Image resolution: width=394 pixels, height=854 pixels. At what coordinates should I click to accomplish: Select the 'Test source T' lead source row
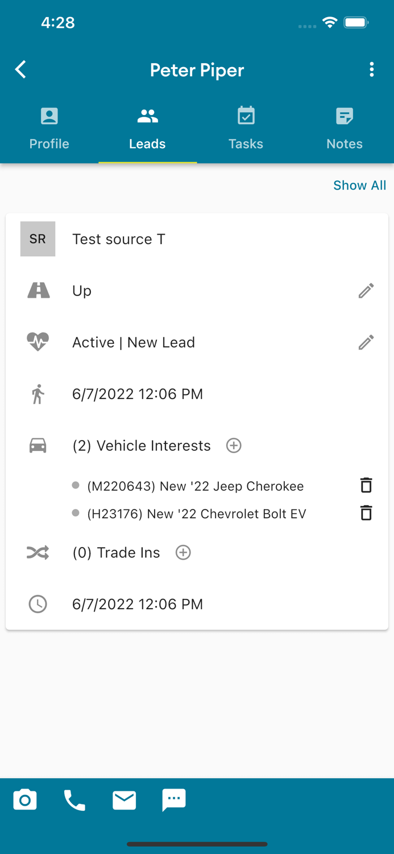click(118, 239)
